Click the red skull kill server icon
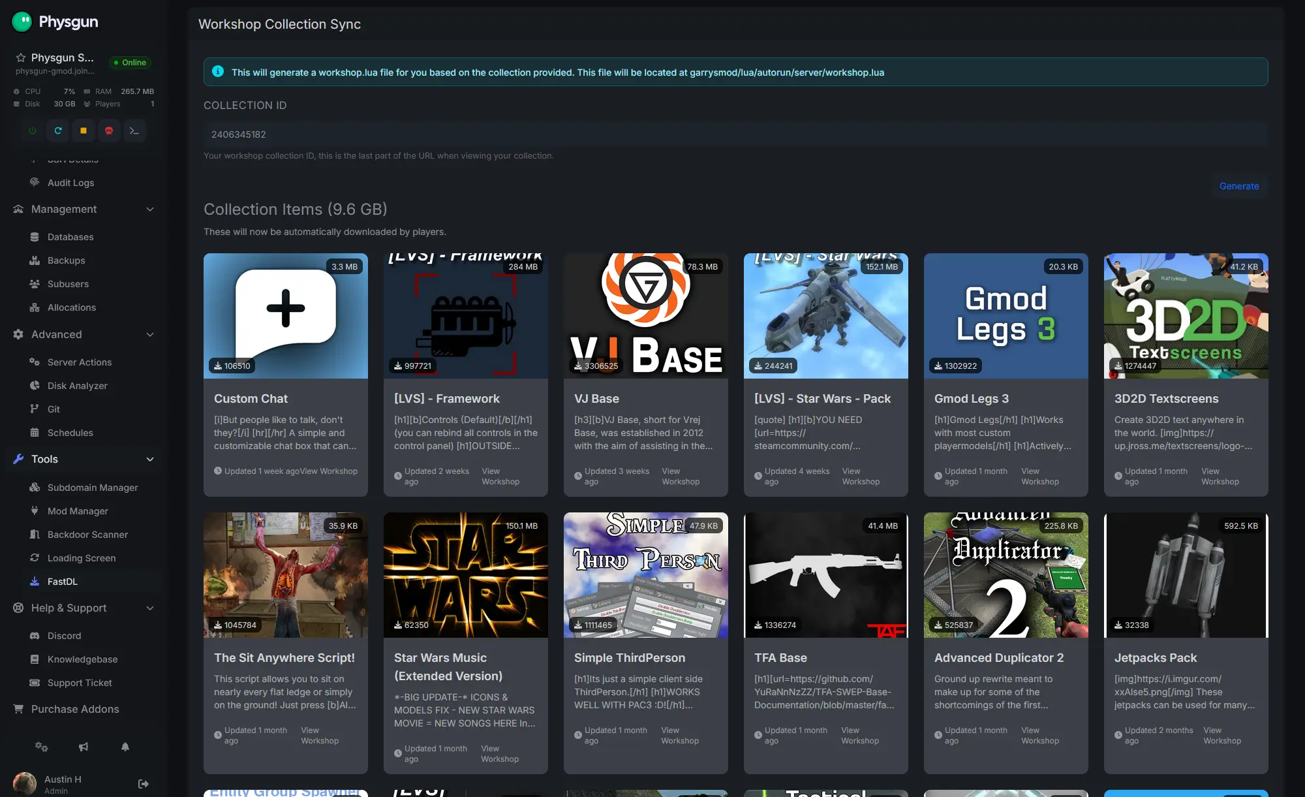1305x797 pixels. (x=109, y=131)
